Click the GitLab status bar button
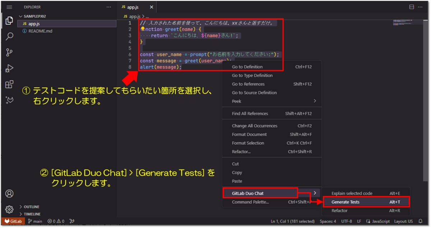This screenshot has width=431, height=228. [13, 221]
